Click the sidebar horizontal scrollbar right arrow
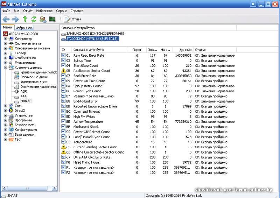Image resolution: width=280 pixels, height=198 pixels. (x=54, y=188)
